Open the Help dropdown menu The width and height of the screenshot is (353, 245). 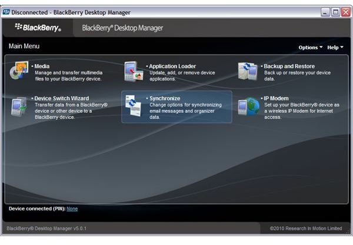[335, 48]
